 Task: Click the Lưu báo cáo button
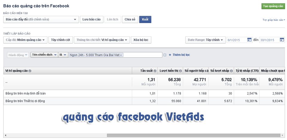coord(91,19)
